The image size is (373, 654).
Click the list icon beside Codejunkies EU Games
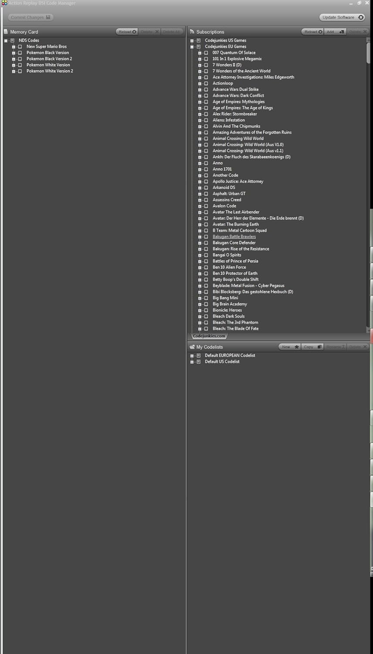click(x=199, y=47)
